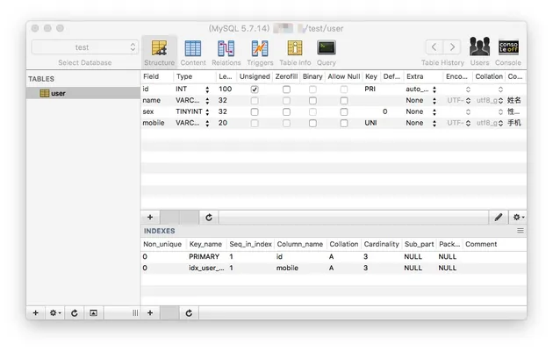Toggle Zerofill for the sex field
This screenshot has width=553, height=351.
click(286, 112)
